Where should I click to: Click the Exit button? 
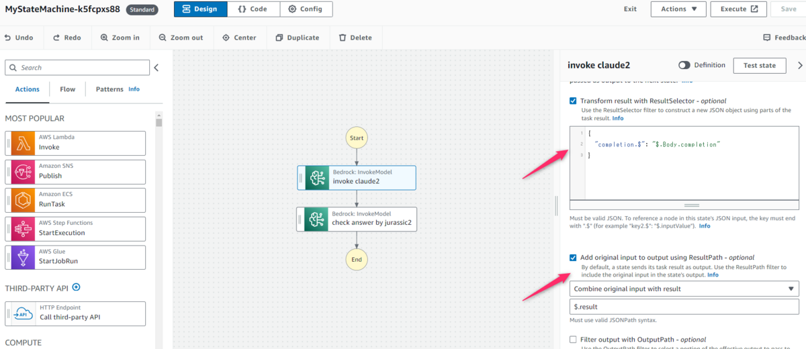(x=630, y=9)
